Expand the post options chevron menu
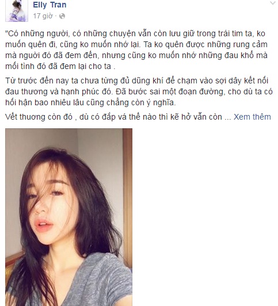Screen dimensions: 278x306 click(274, 3)
